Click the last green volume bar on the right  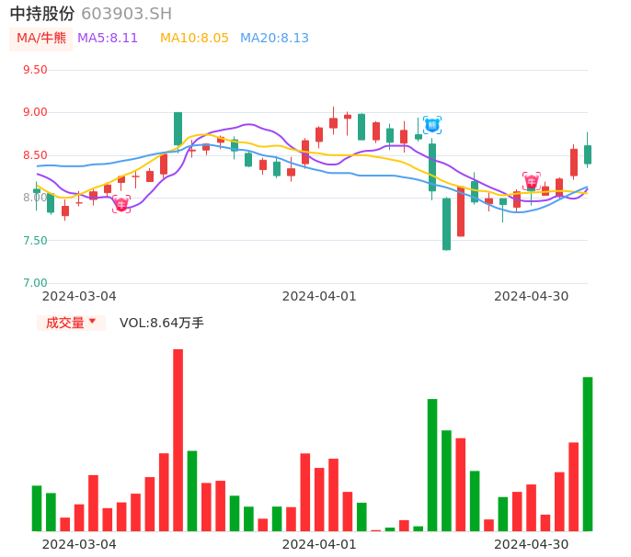click(x=588, y=454)
